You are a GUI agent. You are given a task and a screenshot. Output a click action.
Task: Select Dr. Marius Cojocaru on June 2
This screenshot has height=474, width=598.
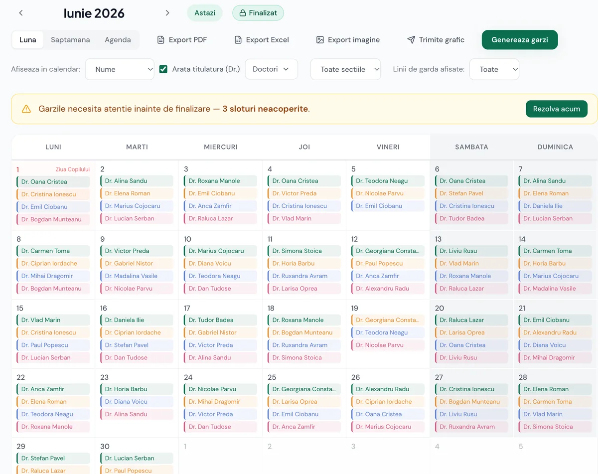click(x=137, y=206)
